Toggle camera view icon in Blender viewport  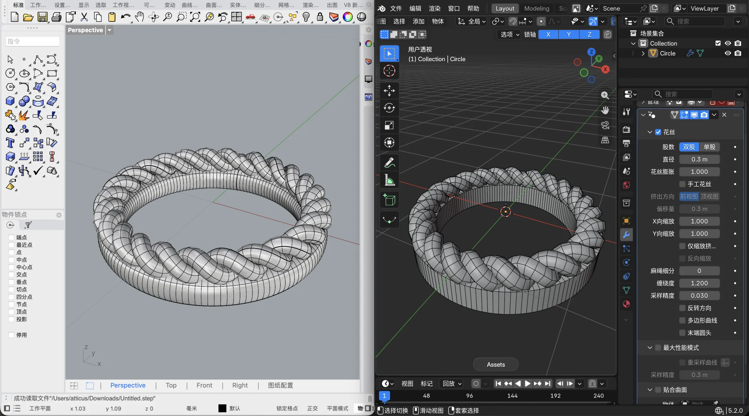605,125
